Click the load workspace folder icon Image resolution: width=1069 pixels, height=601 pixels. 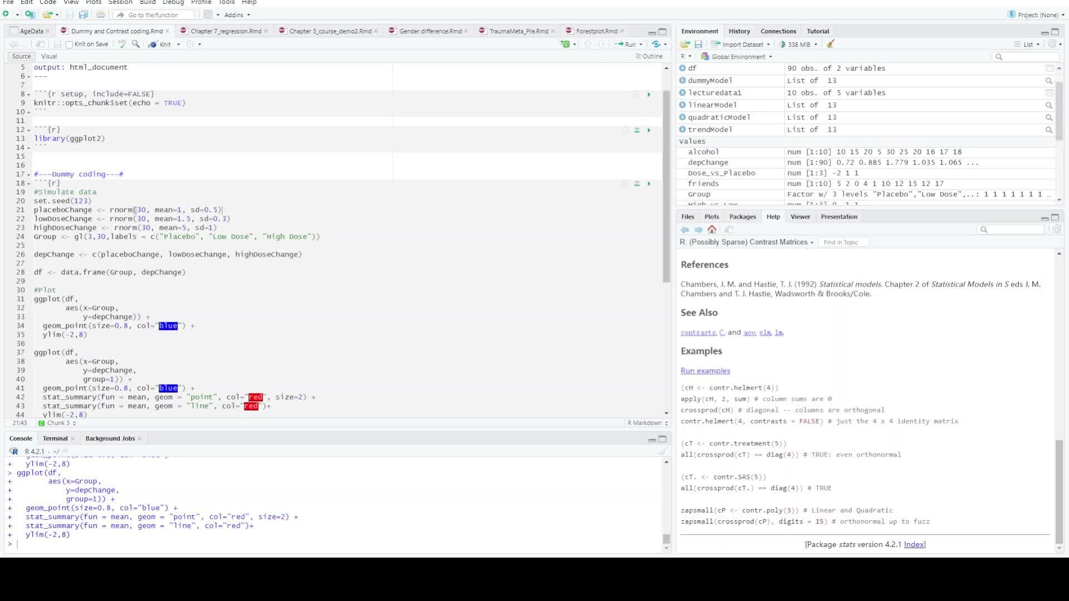[x=685, y=44]
